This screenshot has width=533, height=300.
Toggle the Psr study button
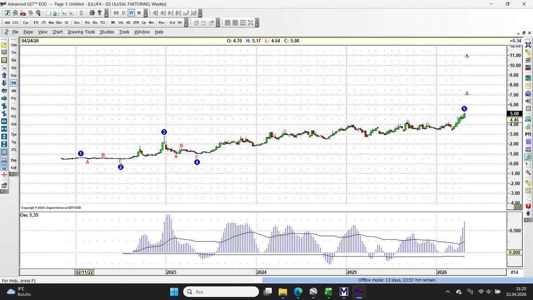(14, 98)
